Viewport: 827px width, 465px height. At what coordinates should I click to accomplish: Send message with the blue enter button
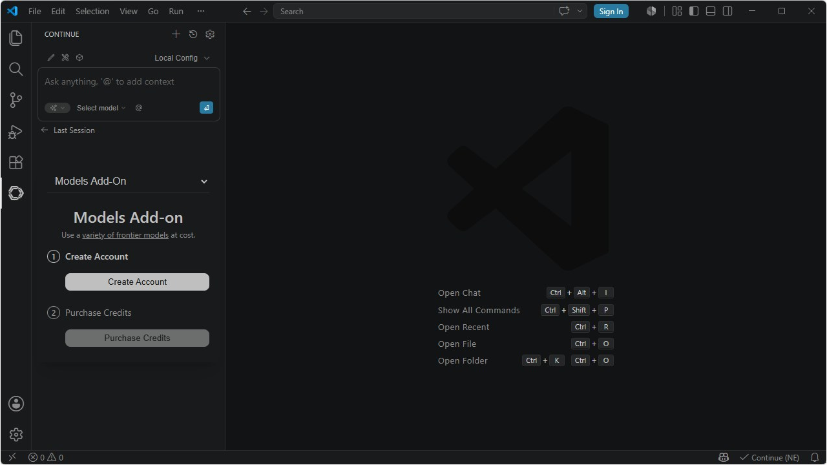tap(206, 108)
